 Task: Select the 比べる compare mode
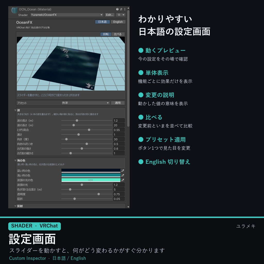[118, 34]
